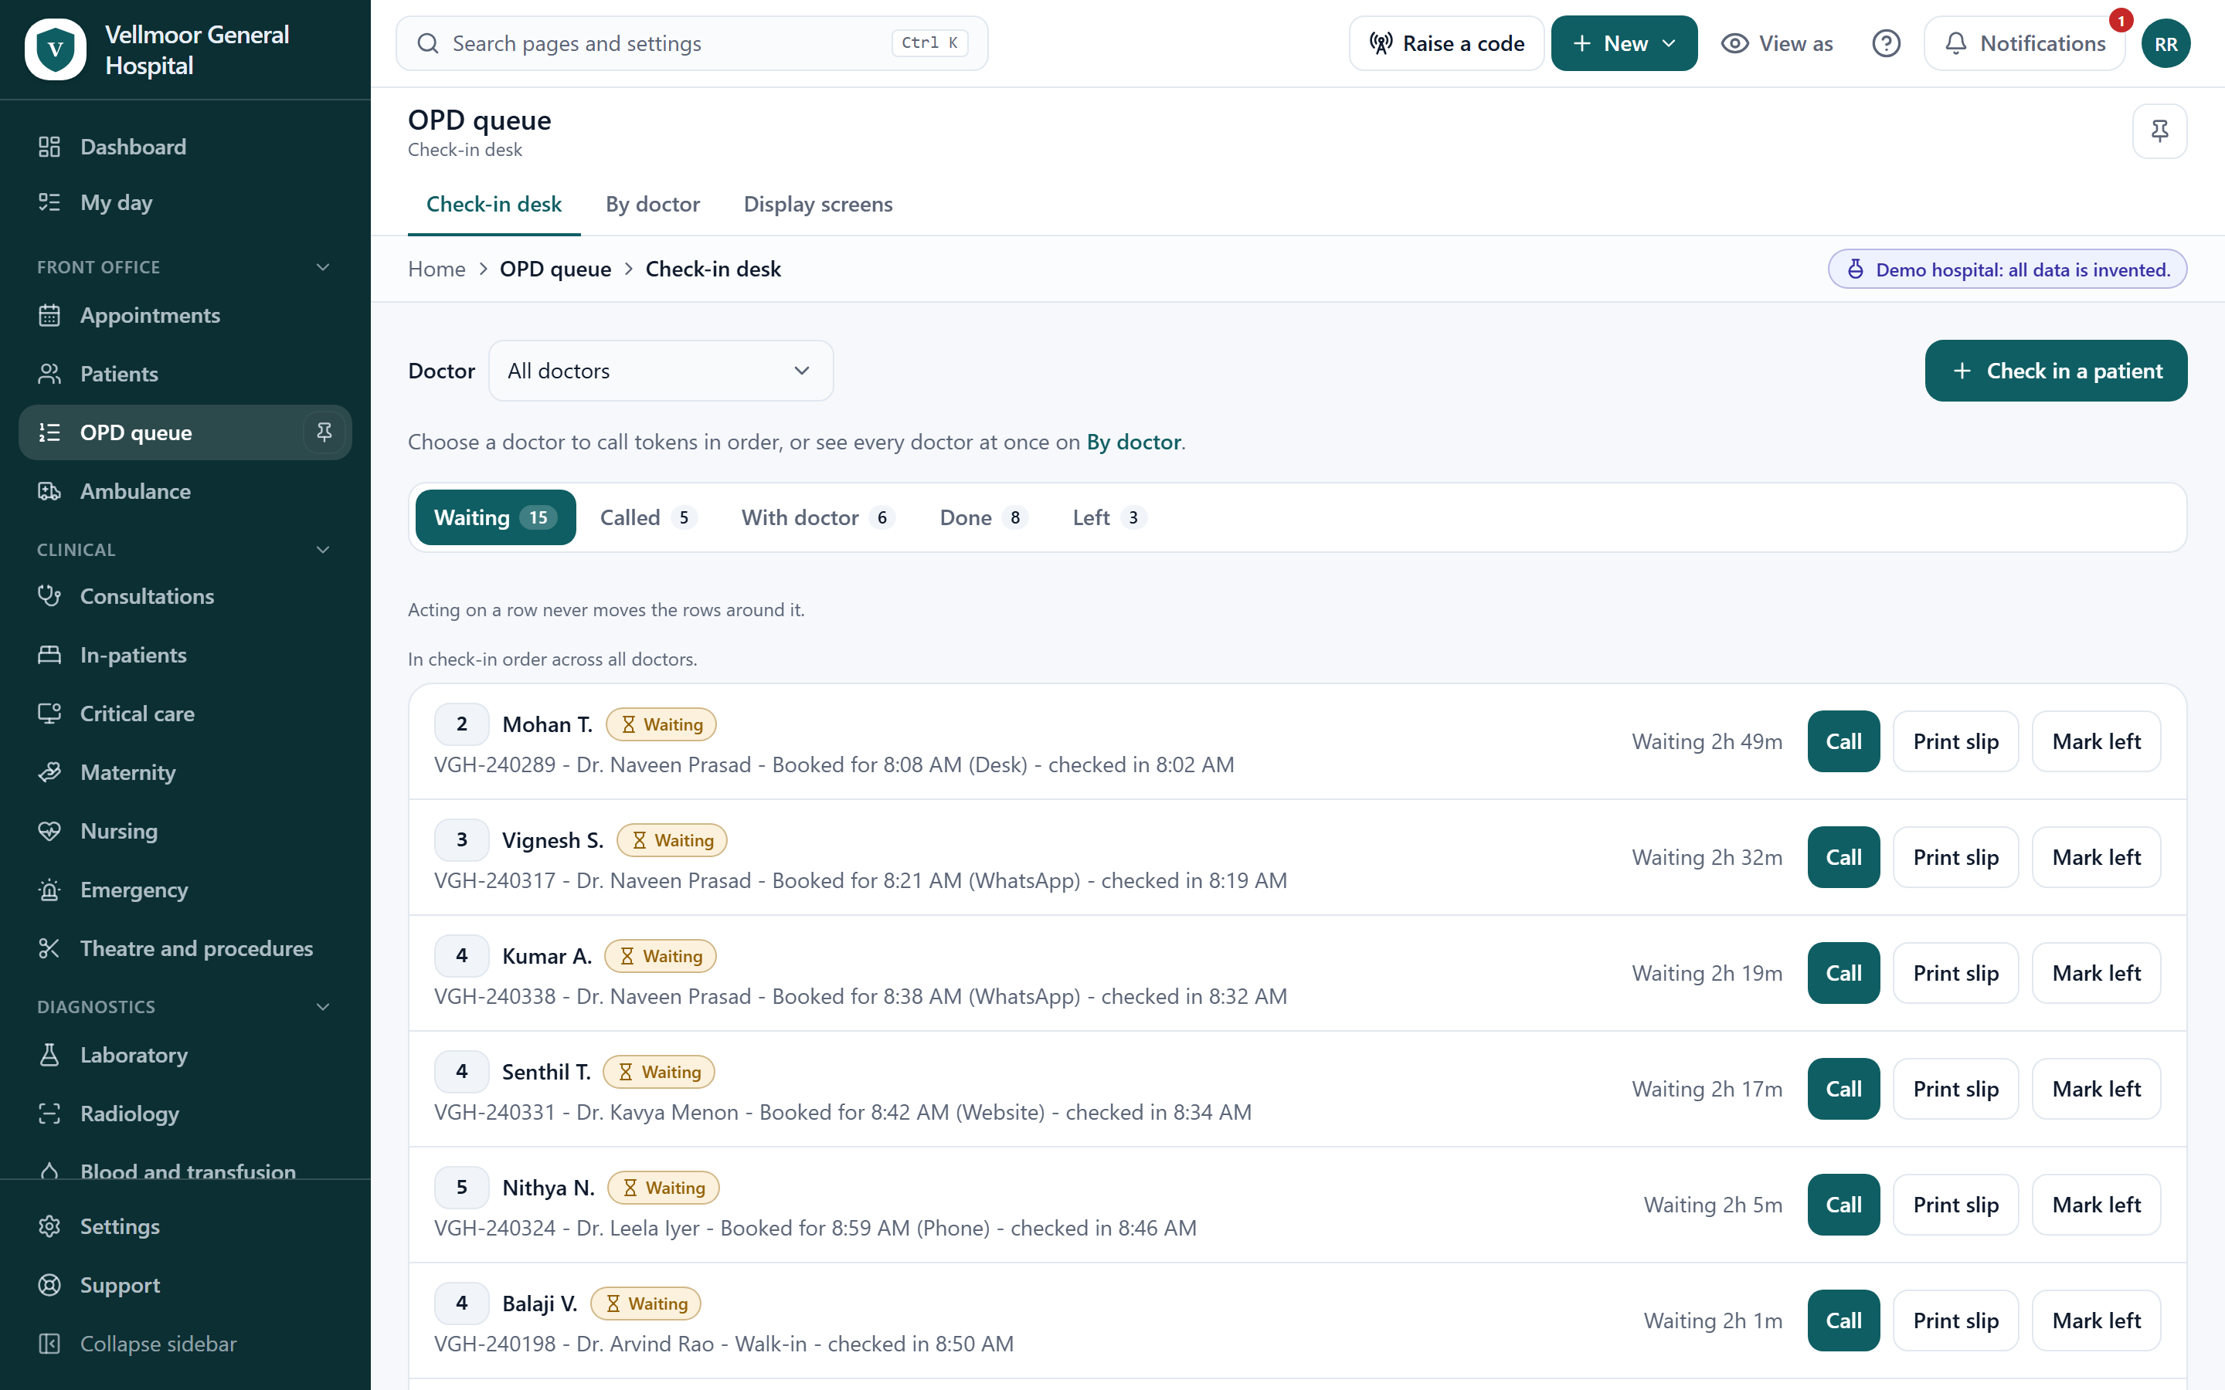This screenshot has width=2225, height=1390.
Task: Open the Dashboard sidebar item
Action: [185, 146]
